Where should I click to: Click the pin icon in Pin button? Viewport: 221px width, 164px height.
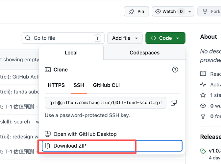132,11
